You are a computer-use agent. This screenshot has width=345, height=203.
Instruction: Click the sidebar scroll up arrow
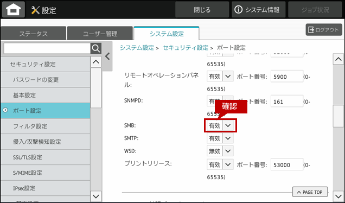pos(96,62)
